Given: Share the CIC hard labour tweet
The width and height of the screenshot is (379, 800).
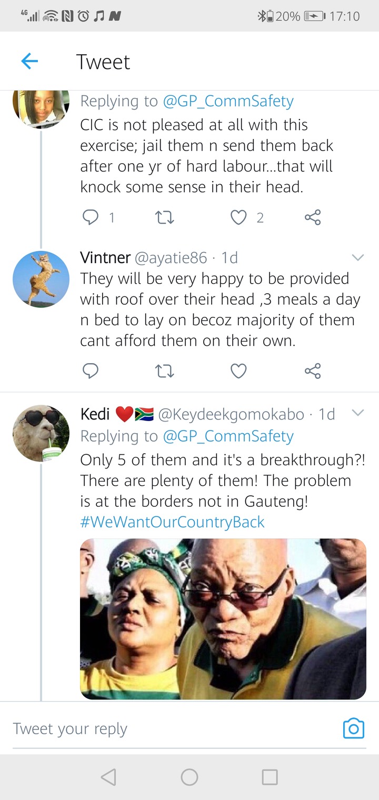Looking at the screenshot, I should pyautogui.click(x=313, y=217).
